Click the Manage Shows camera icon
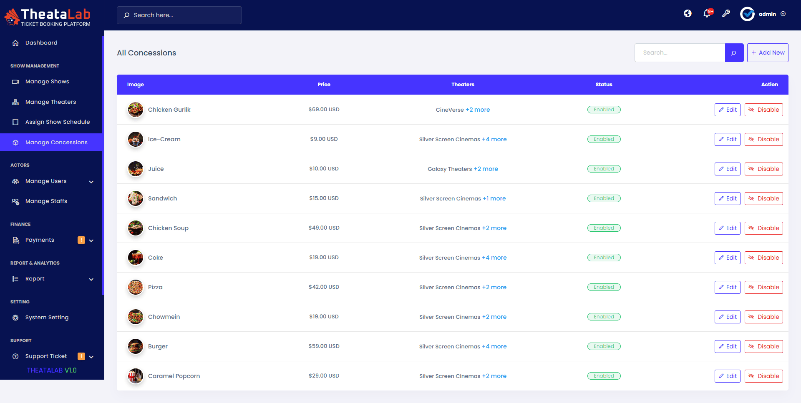 coord(15,82)
